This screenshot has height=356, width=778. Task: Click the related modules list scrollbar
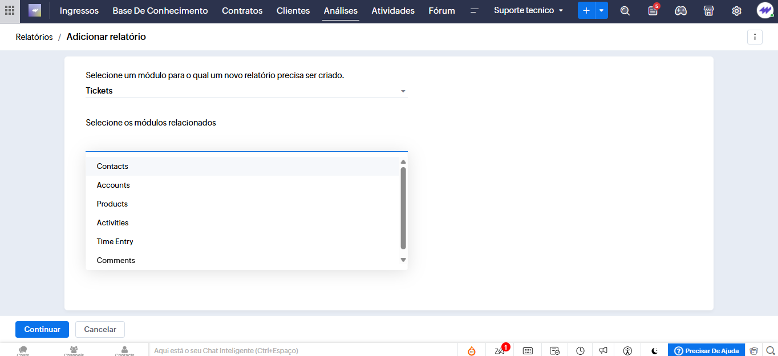point(403,208)
